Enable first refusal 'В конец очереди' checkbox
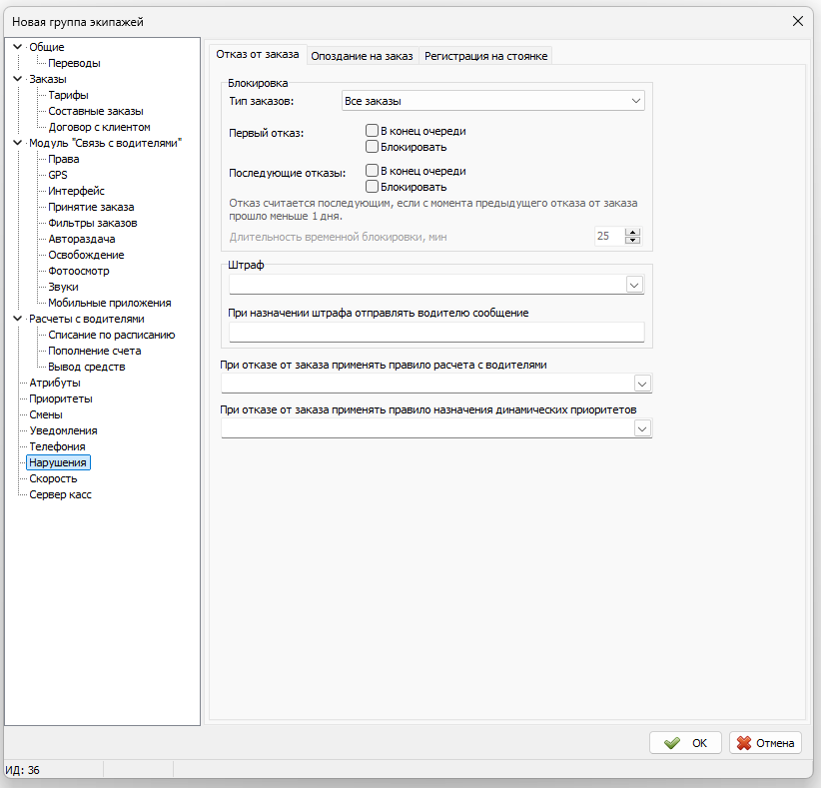Screen dimensions: 821x788 pyautogui.click(x=372, y=131)
